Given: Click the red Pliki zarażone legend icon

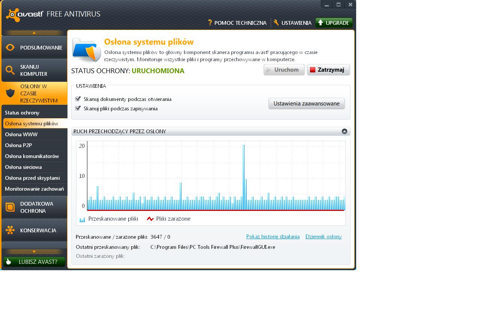Looking at the screenshot, I should point(150,219).
